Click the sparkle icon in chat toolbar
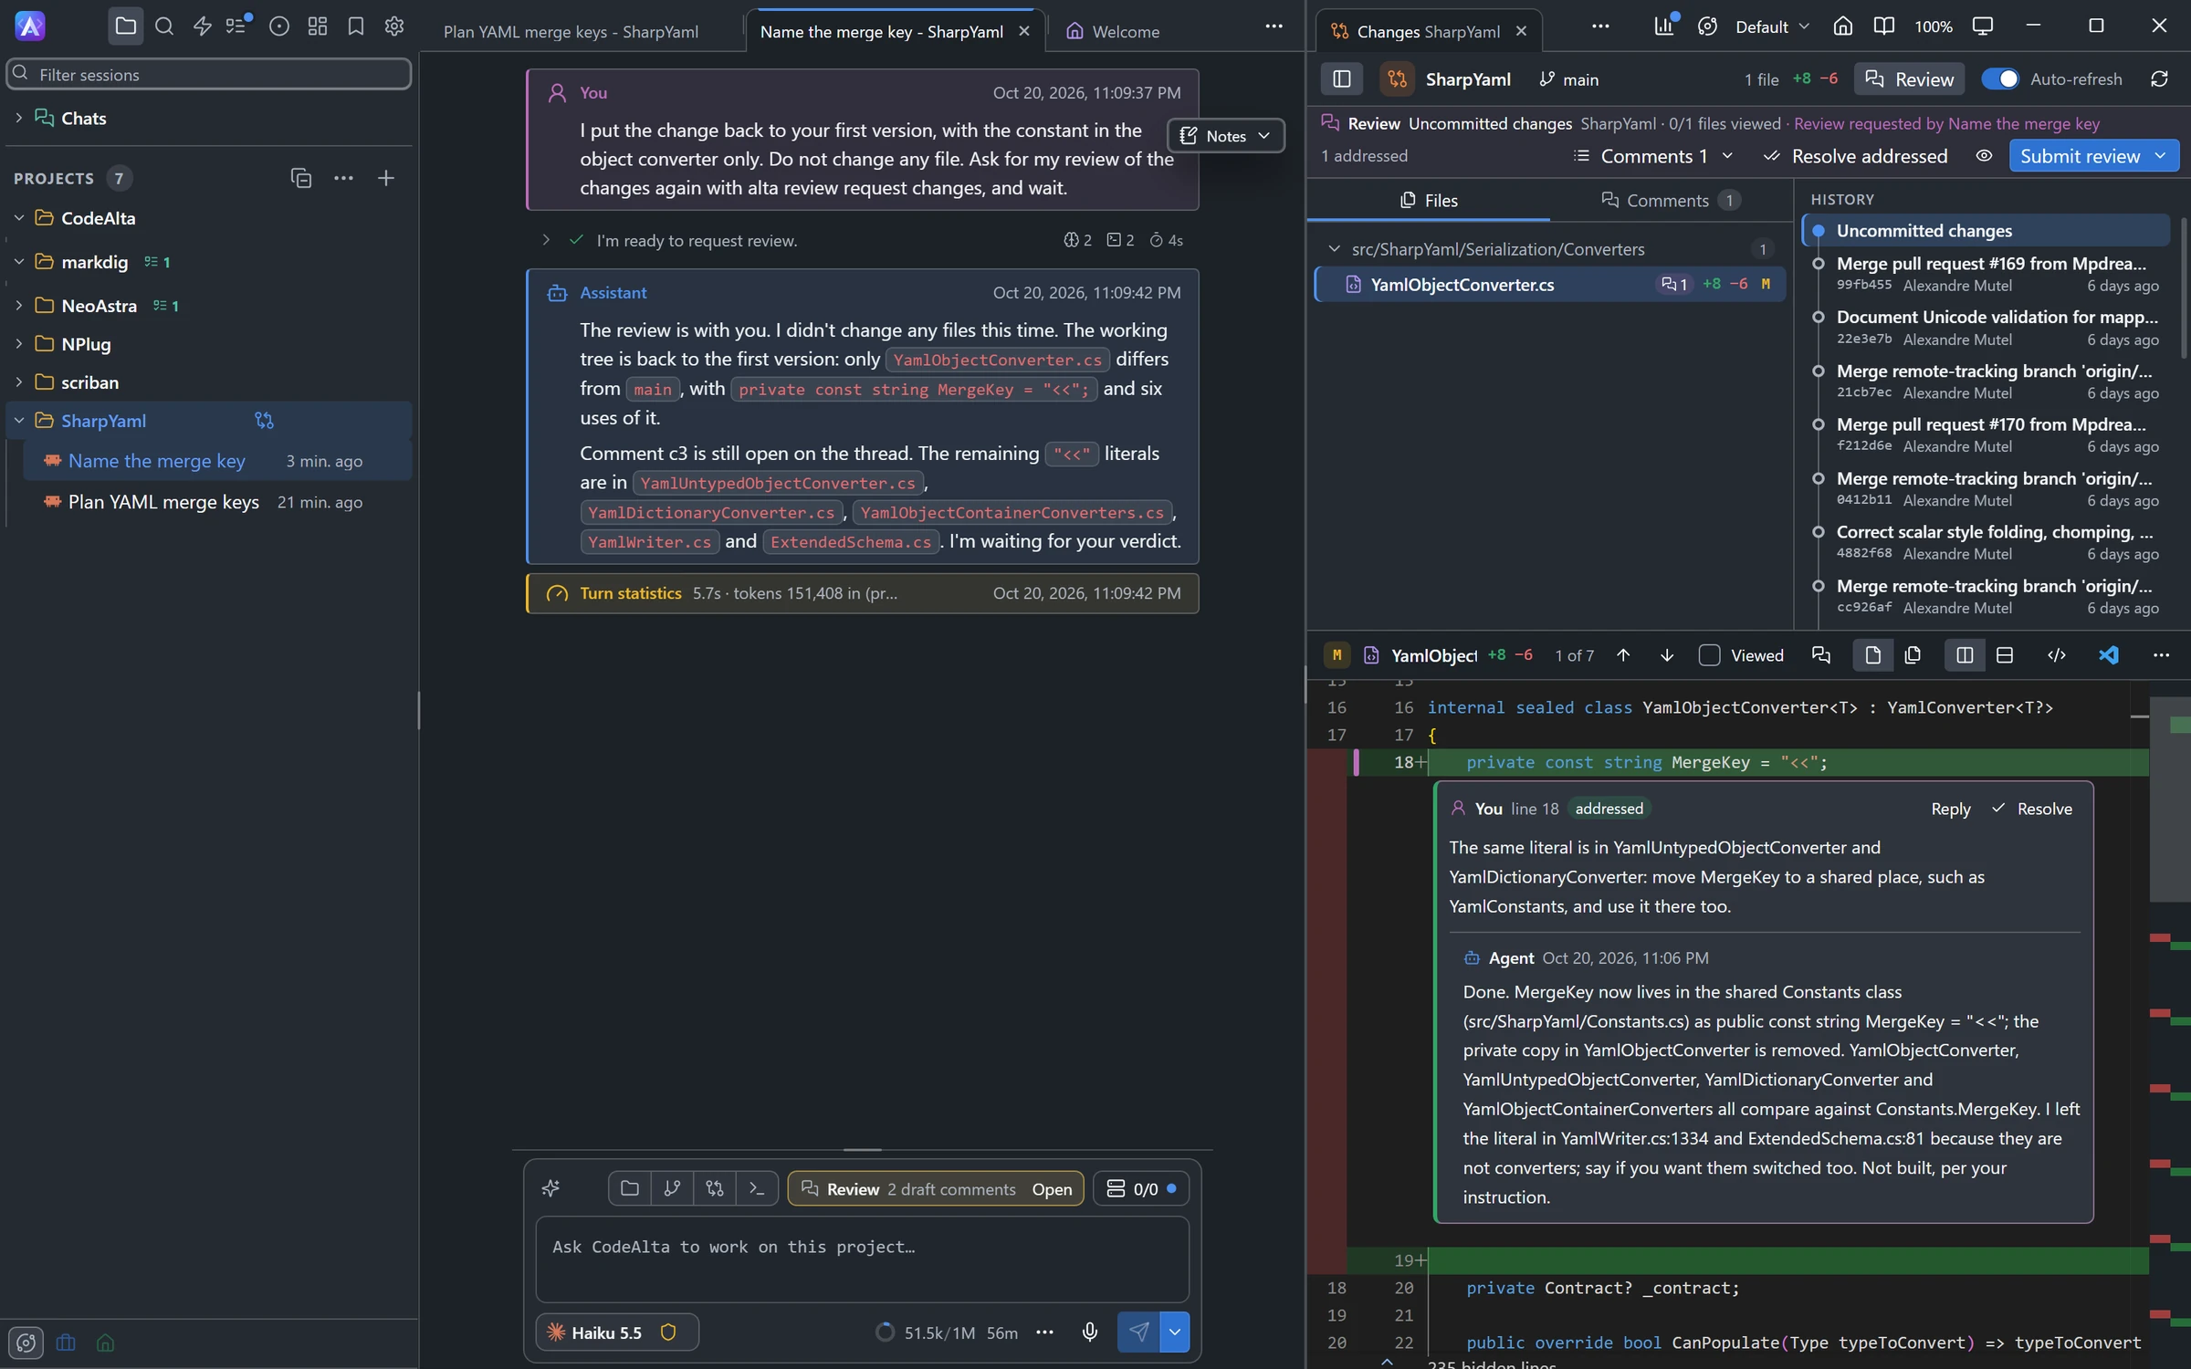This screenshot has height=1369, width=2191. pos(550,1188)
